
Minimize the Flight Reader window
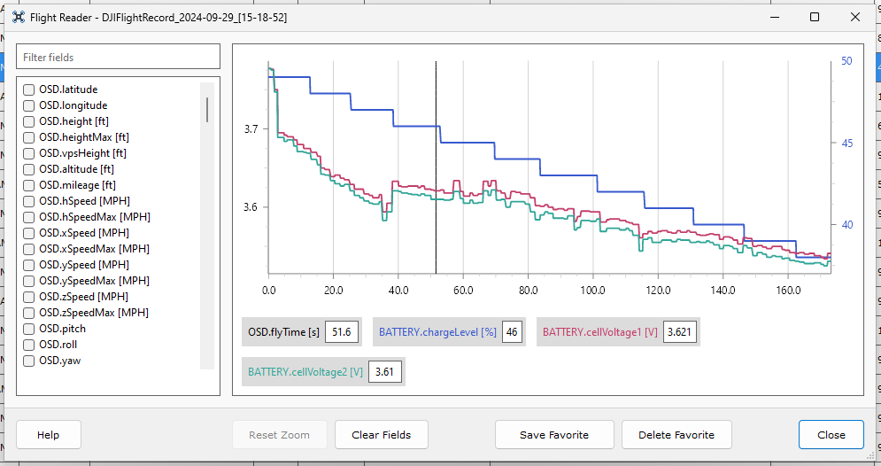776,17
